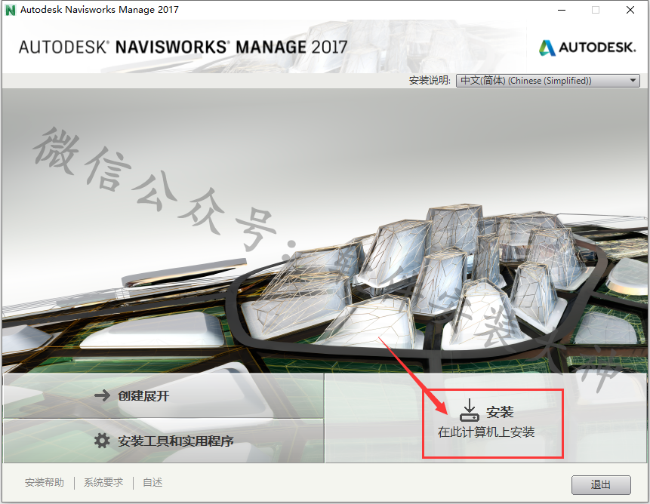This screenshot has height=504, width=650.
Task: Click the download icon next to 安装
Action: (470, 410)
